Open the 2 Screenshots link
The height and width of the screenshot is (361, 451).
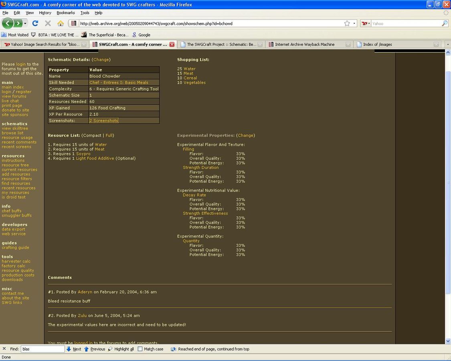[104, 121]
